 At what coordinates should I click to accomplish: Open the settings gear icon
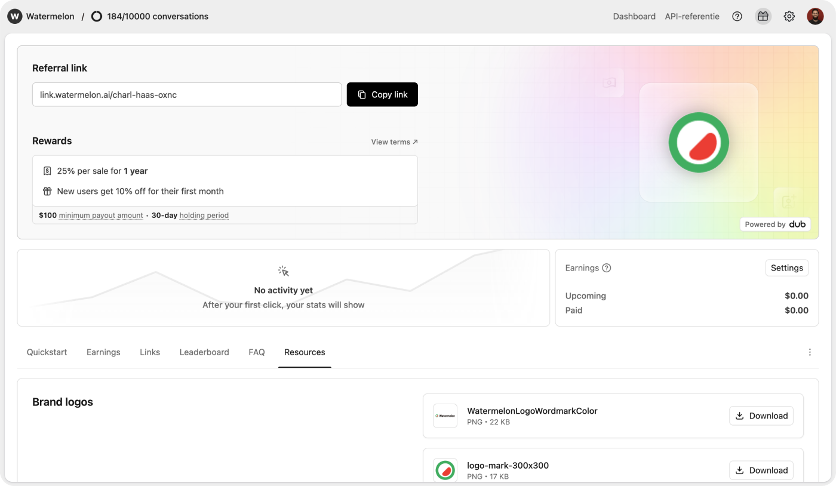click(x=789, y=17)
